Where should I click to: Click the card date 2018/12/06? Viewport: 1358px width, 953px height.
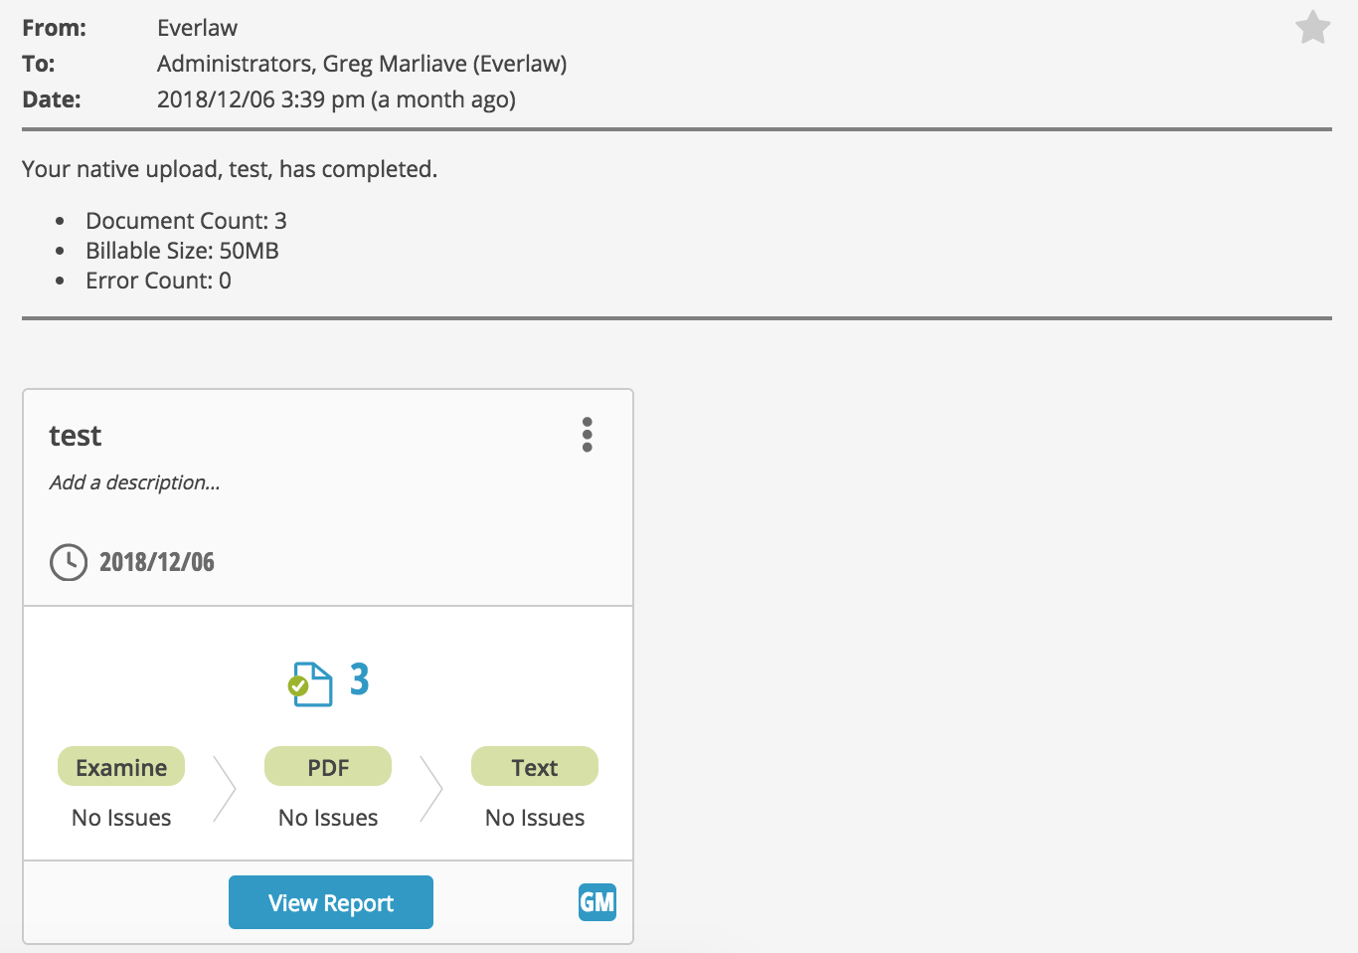pos(157,562)
